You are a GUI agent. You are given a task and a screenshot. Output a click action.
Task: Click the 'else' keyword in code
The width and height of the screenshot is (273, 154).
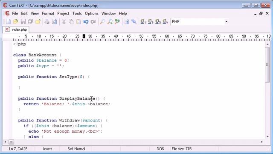point(34,137)
